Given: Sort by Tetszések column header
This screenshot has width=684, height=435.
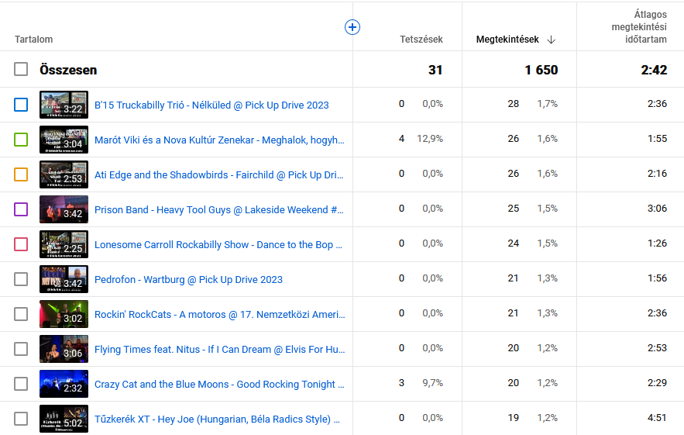Looking at the screenshot, I should coord(421,40).
